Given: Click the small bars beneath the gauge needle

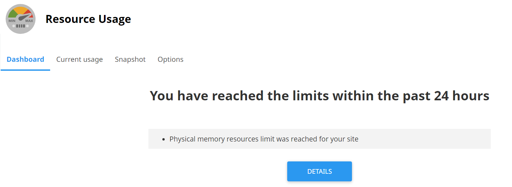Looking at the screenshot, I should tap(21, 26).
